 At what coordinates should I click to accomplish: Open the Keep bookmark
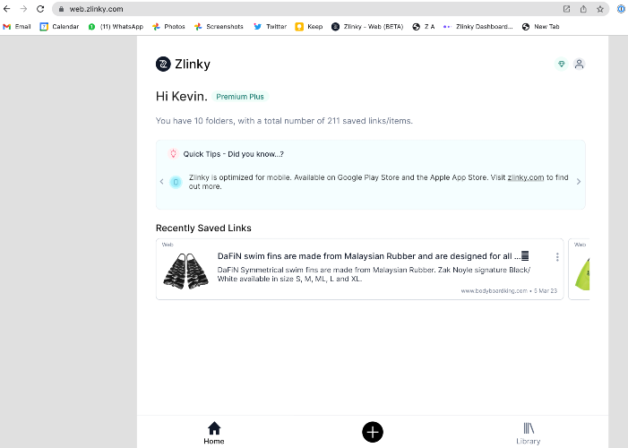(x=309, y=27)
